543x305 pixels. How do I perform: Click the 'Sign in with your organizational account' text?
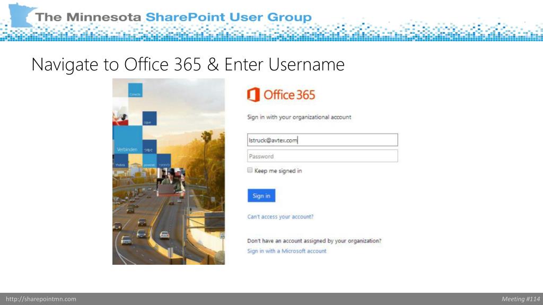click(x=299, y=117)
